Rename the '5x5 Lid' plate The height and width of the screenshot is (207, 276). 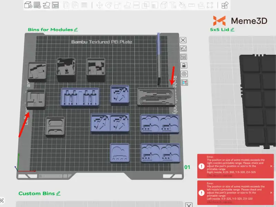[x=233, y=30]
